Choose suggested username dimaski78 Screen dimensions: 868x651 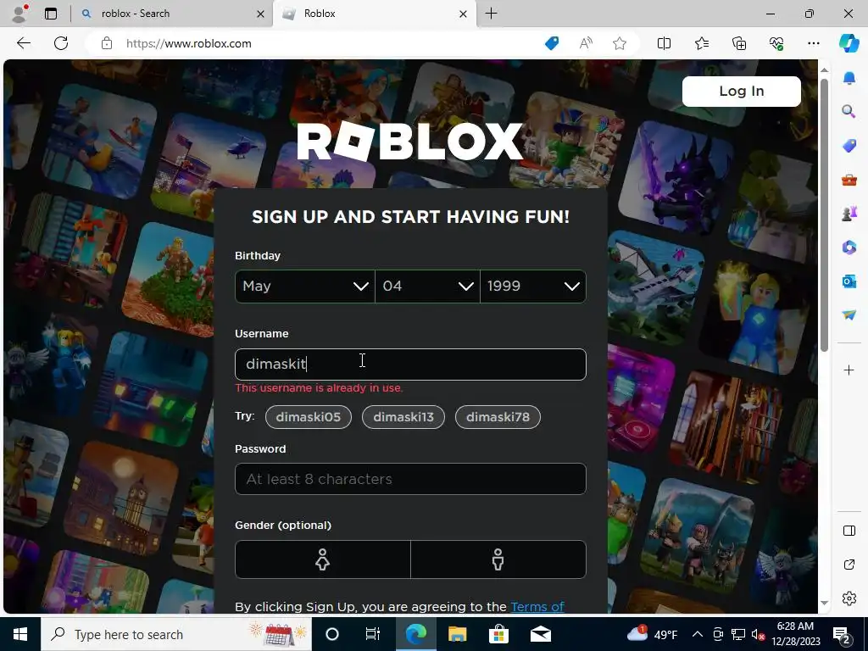tap(498, 417)
